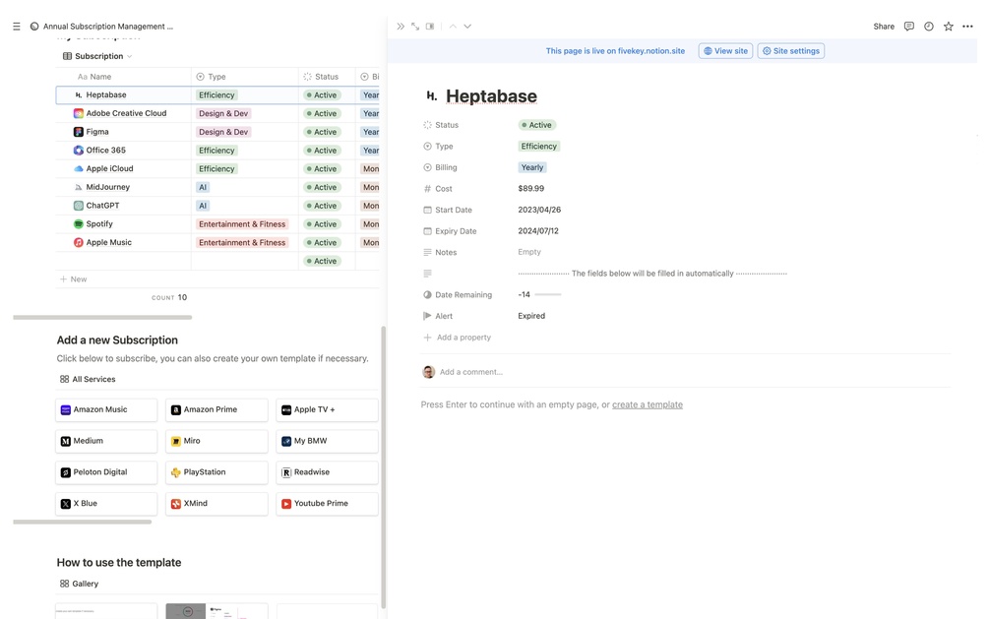Click the Share button
989x619 pixels.
pos(884,27)
